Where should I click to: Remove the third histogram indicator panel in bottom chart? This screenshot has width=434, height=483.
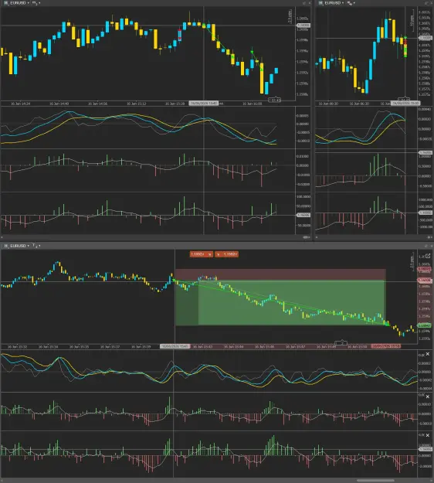428,435
